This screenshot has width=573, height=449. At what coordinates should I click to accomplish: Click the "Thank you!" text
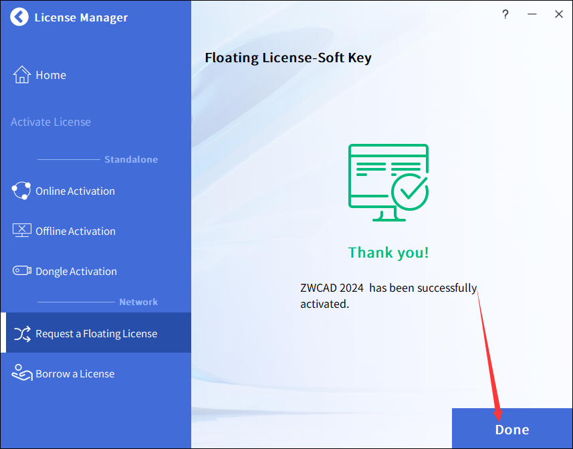pyautogui.click(x=388, y=252)
